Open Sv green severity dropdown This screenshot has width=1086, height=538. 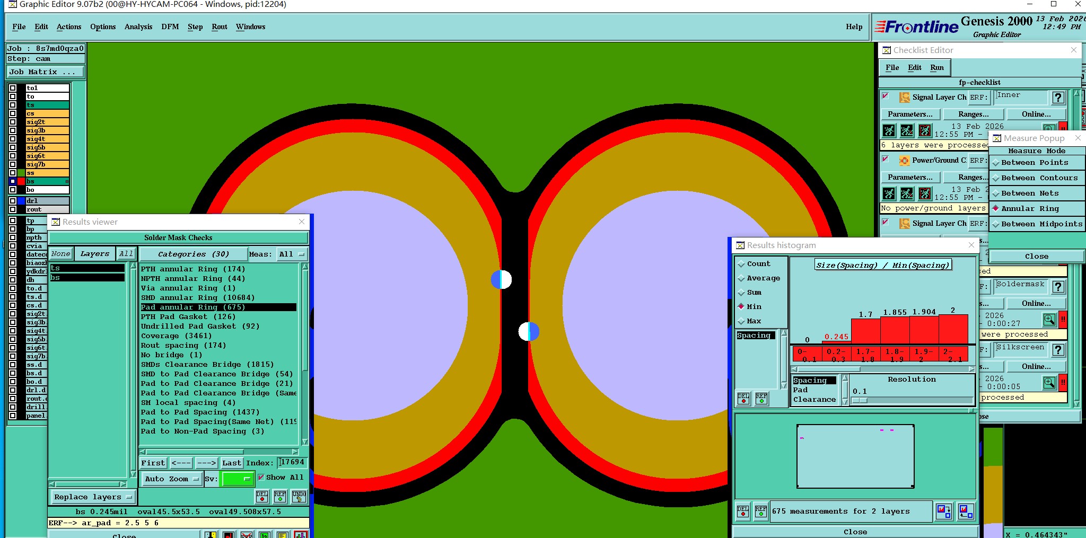(x=238, y=479)
